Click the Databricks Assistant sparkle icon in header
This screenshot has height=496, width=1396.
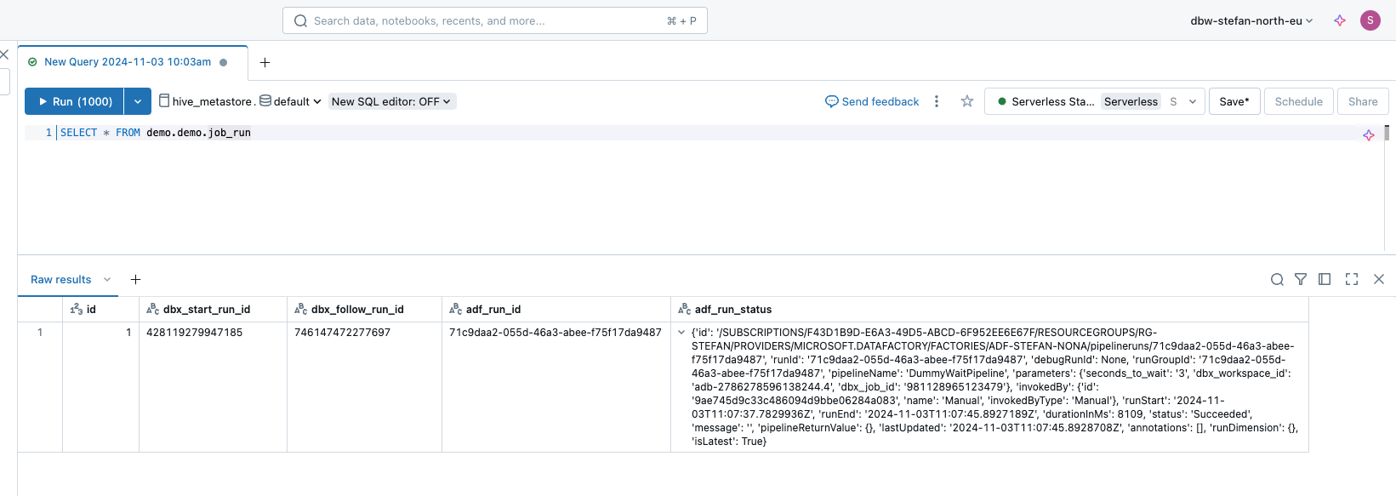coord(1340,20)
